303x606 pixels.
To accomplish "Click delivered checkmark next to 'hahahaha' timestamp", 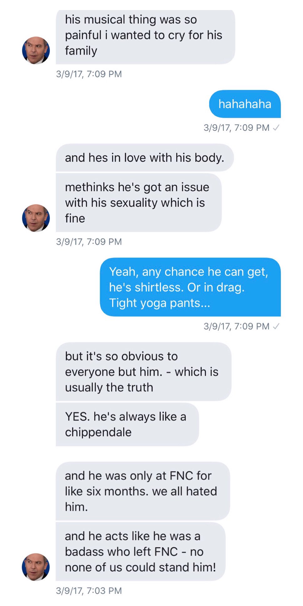I will pos(276,128).
